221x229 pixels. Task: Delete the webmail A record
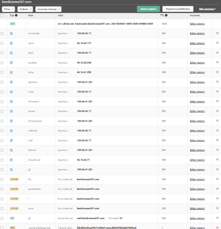217,130
